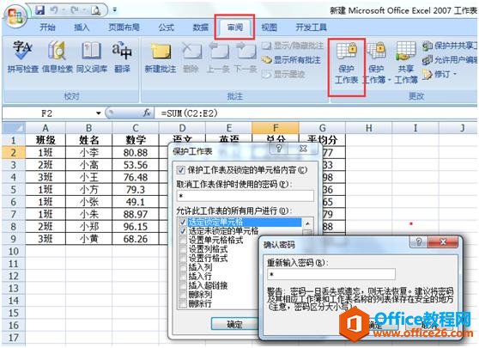Launch the 翻译 translate tool
479x348 pixels.
coord(122,57)
